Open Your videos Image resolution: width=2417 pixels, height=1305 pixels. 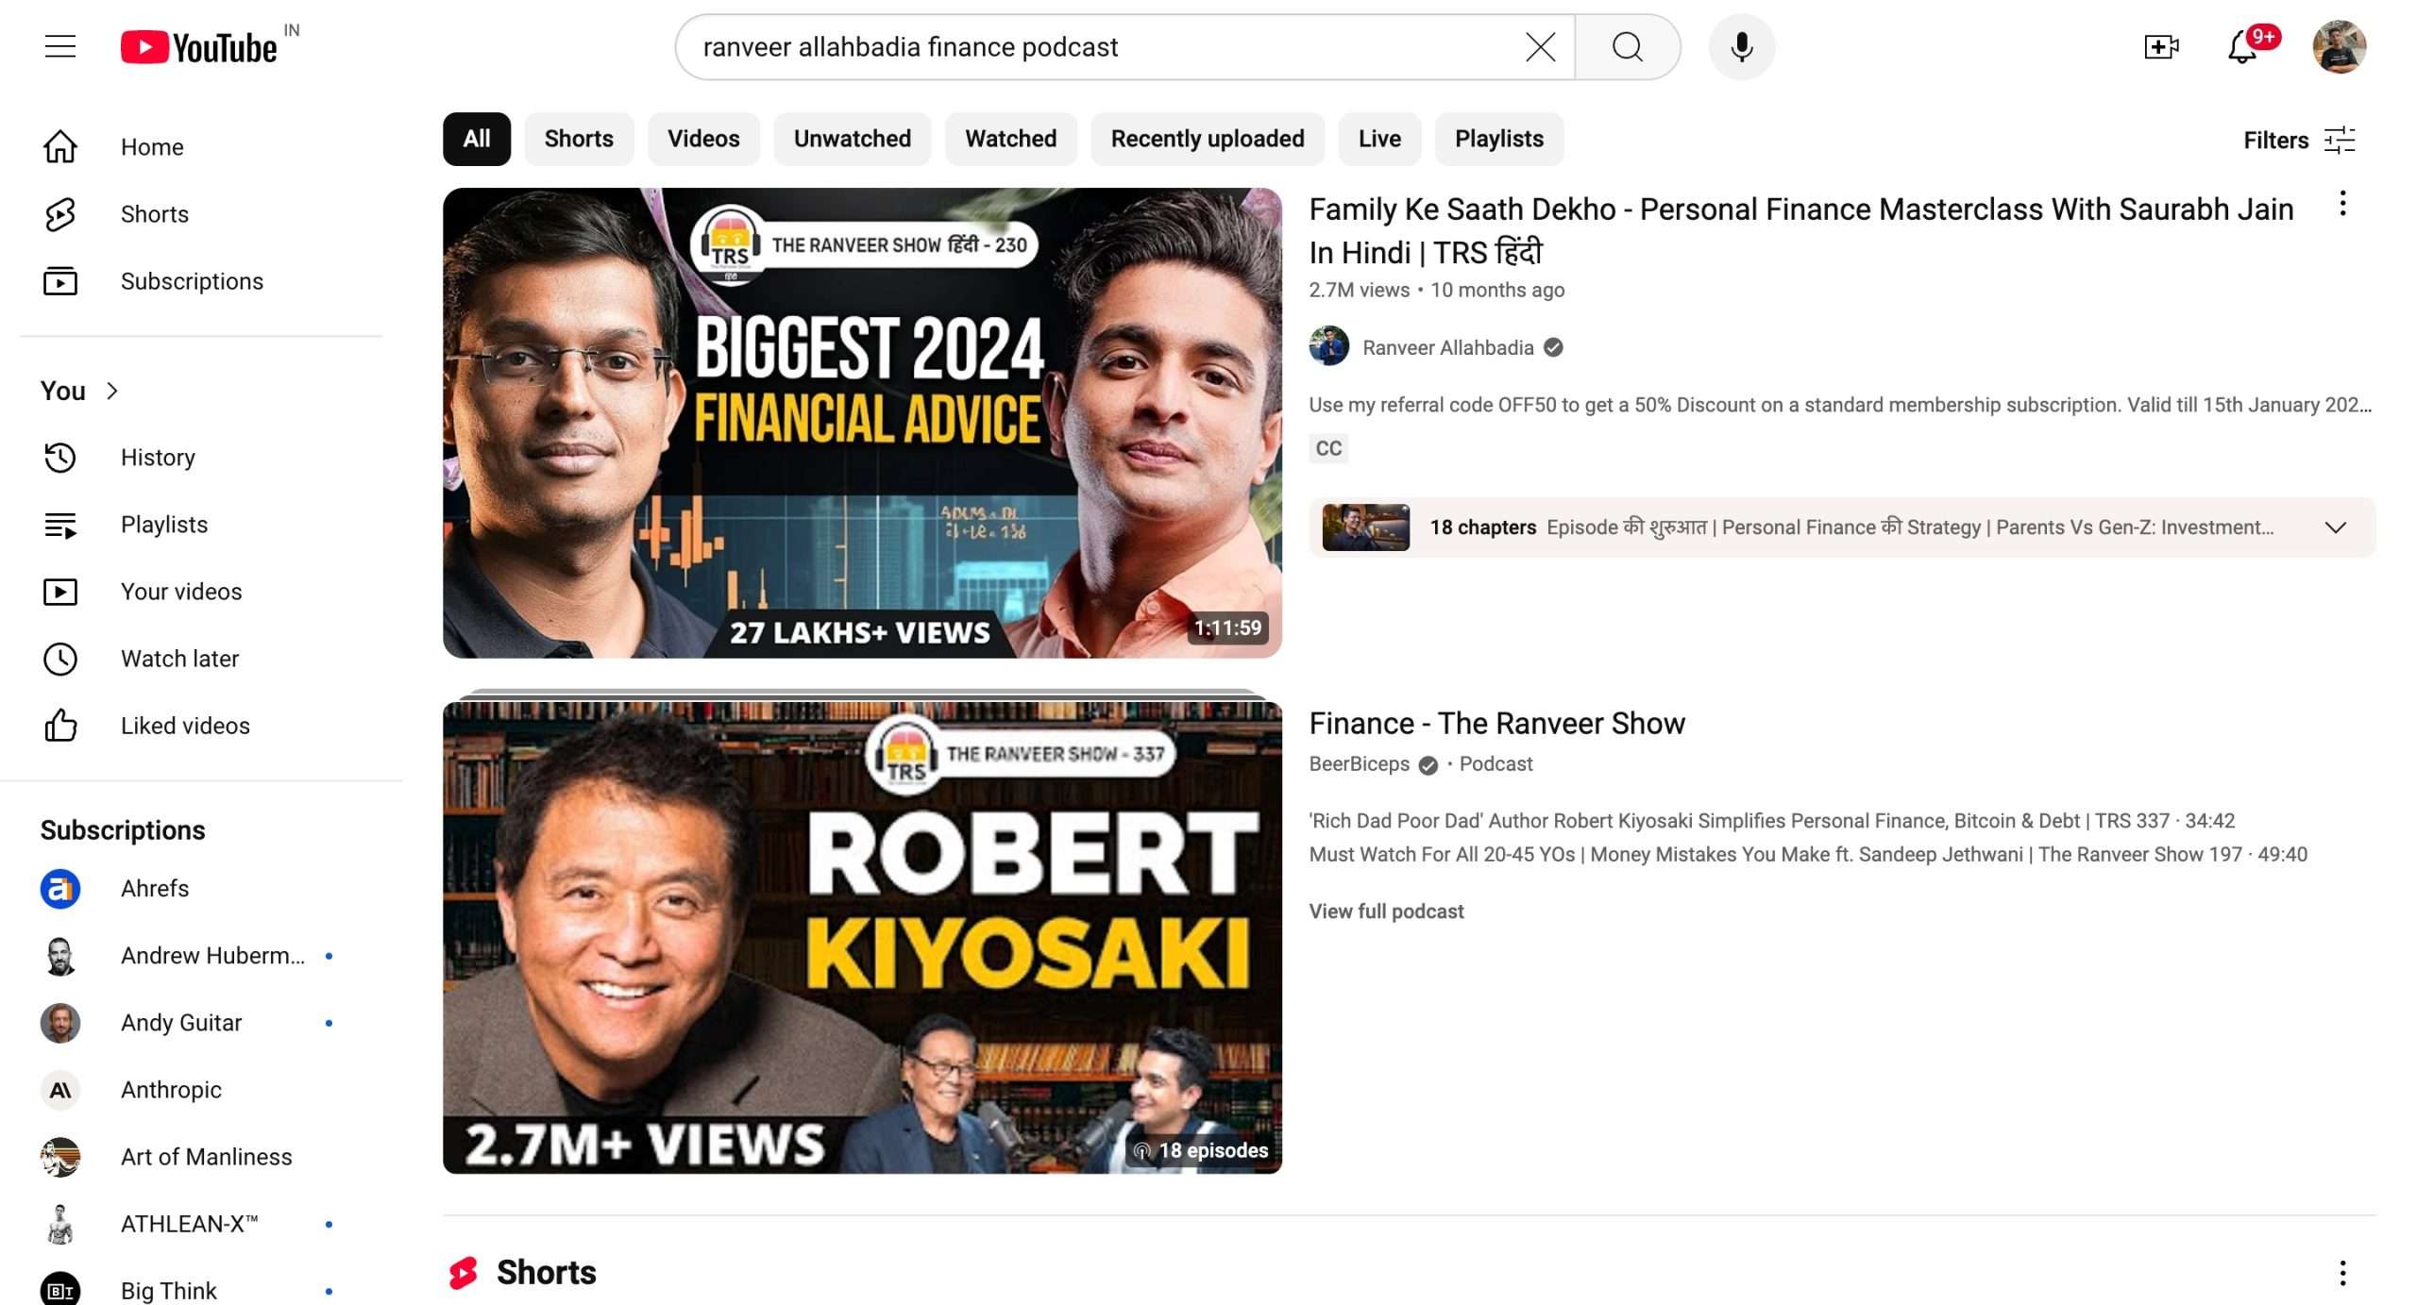pos(201,592)
